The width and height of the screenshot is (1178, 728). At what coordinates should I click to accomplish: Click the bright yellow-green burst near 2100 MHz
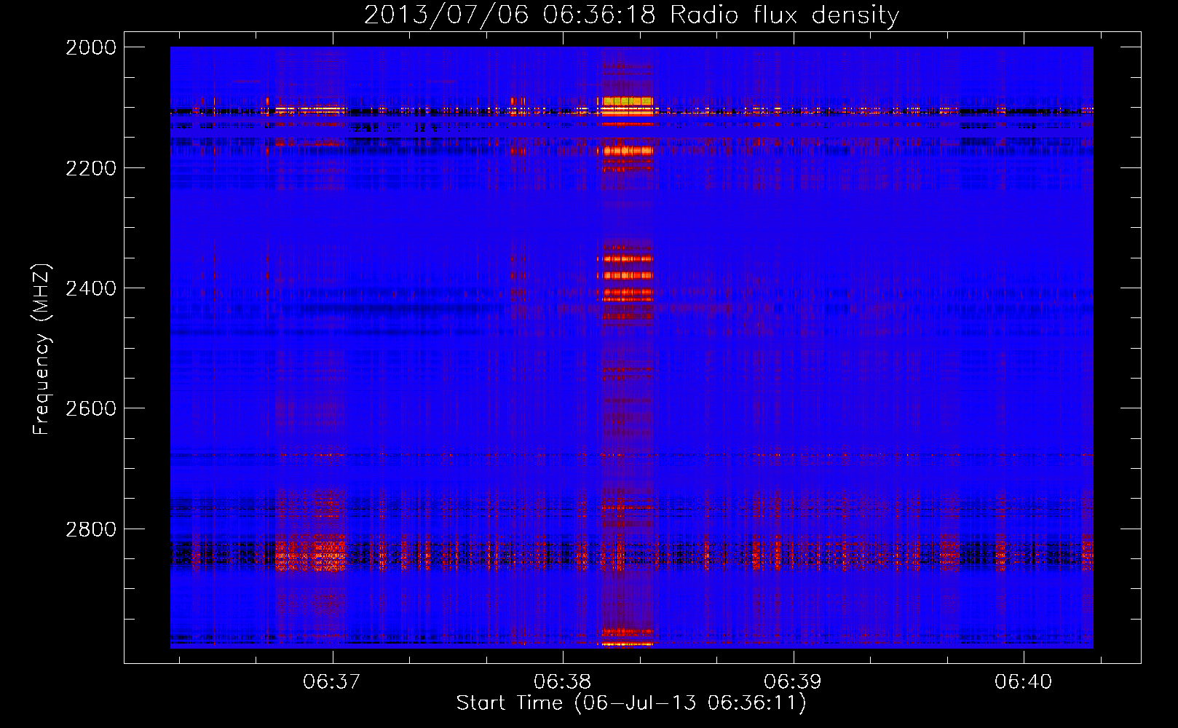[627, 101]
